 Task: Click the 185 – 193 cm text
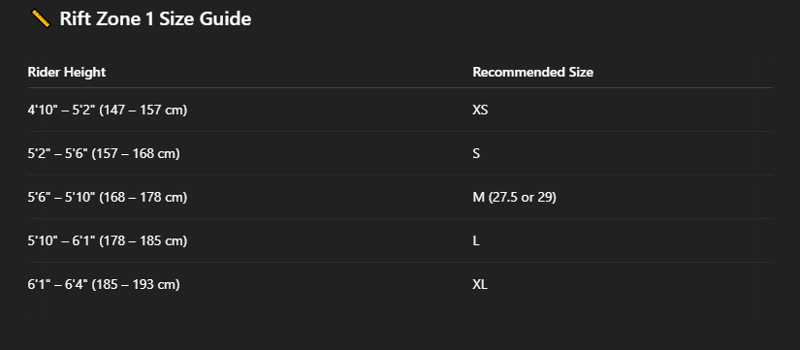pyautogui.click(x=136, y=284)
